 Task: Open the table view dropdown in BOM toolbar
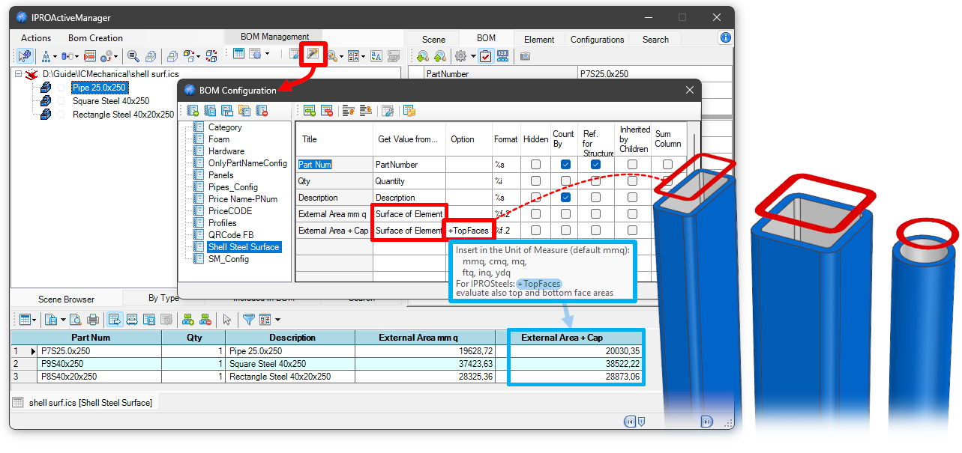[x=34, y=320]
